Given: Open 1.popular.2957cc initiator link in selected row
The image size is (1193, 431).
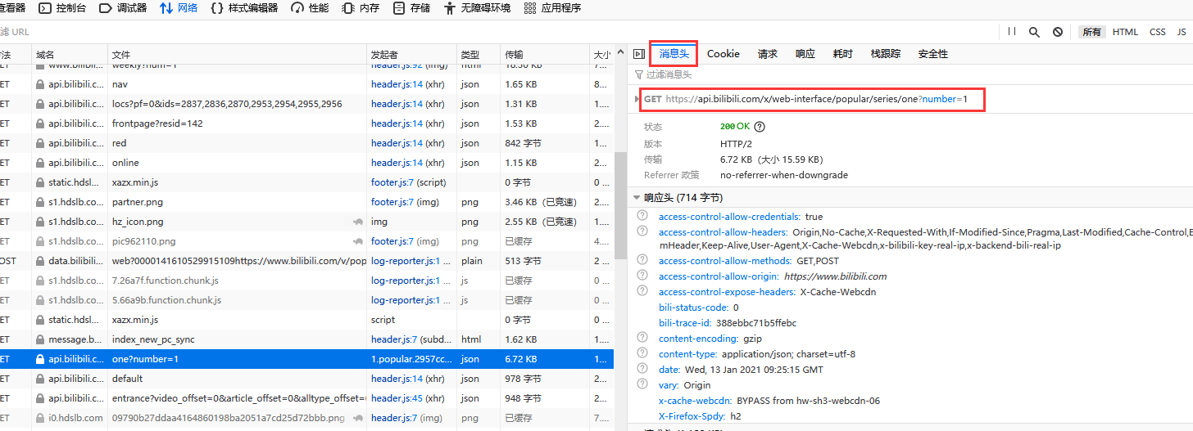Looking at the screenshot, I should pos(411,359).
